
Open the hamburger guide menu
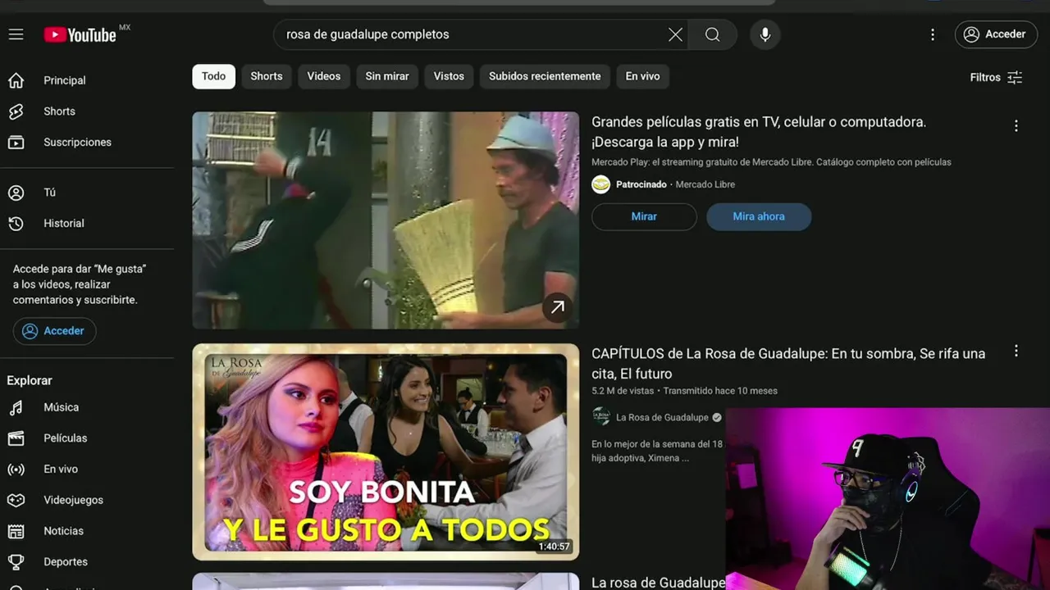[x=16, y=34]
